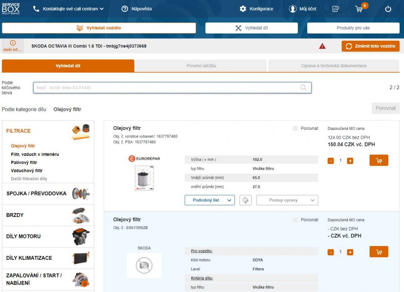Click the Porovnat compare button
The width and height of the screenshot is (404, 292).
385,108
